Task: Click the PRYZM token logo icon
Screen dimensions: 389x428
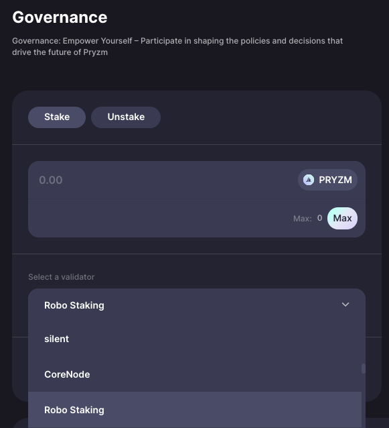Action: [x=309, y=180]
